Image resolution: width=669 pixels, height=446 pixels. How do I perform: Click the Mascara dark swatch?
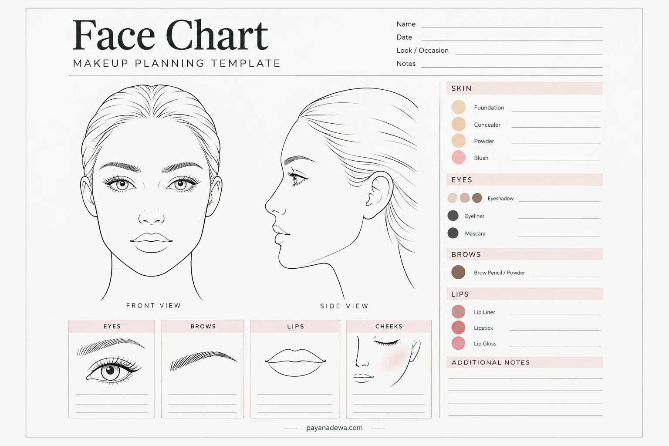click(x=453, y=233)
